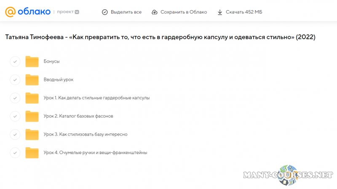Tick checkbox for Урок 1 folder
337x189 pixels.
(x=15, y=98)
